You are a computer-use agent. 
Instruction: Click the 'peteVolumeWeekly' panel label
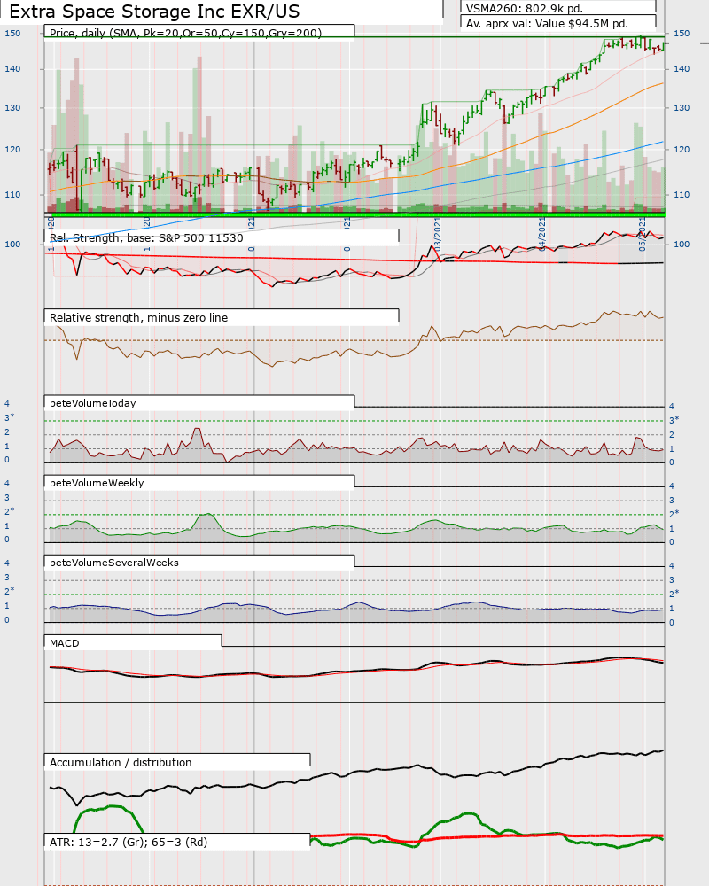tap(97, 483)
